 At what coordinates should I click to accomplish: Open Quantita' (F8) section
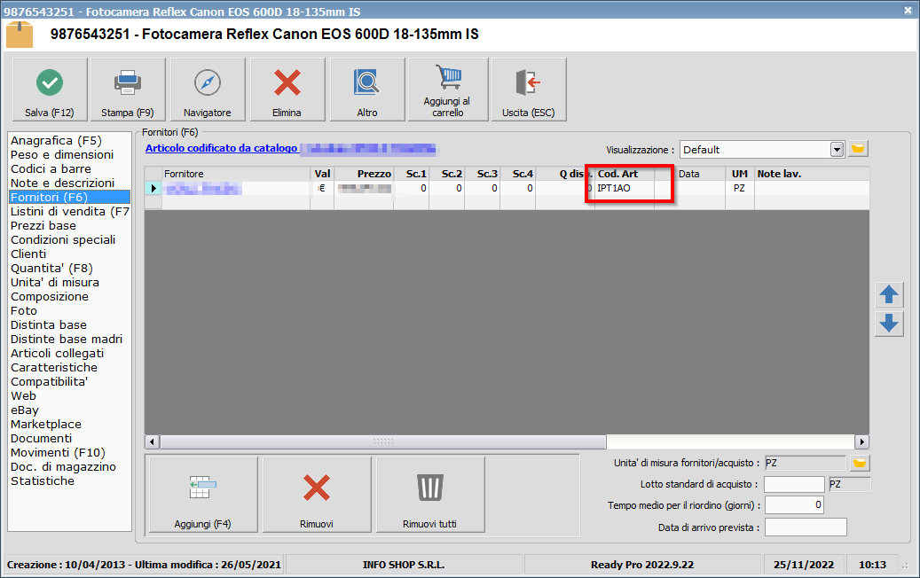click(x=51, y=268)
